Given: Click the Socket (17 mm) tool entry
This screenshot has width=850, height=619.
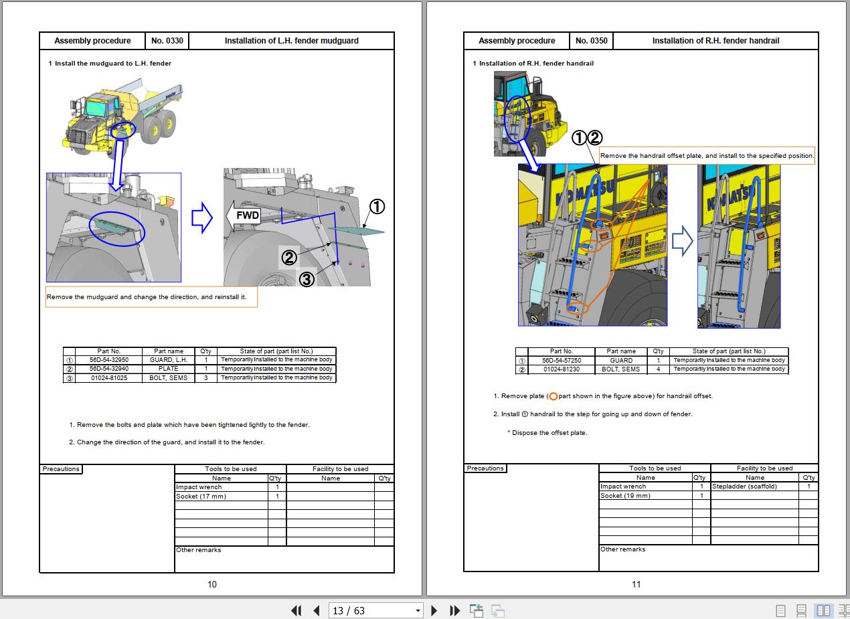Looking at the screenshot, I should click(201, 497).
